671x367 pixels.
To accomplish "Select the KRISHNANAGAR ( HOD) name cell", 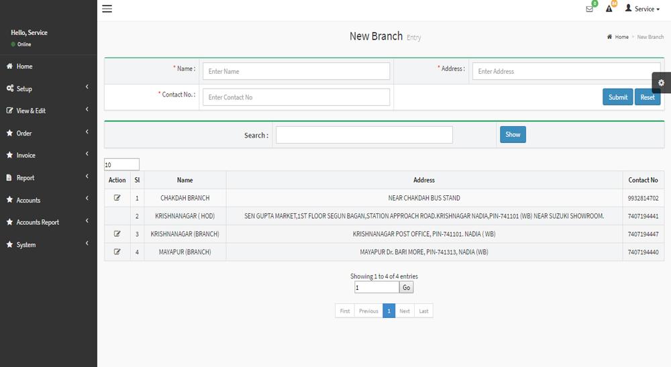I will (x=185, y=216).
